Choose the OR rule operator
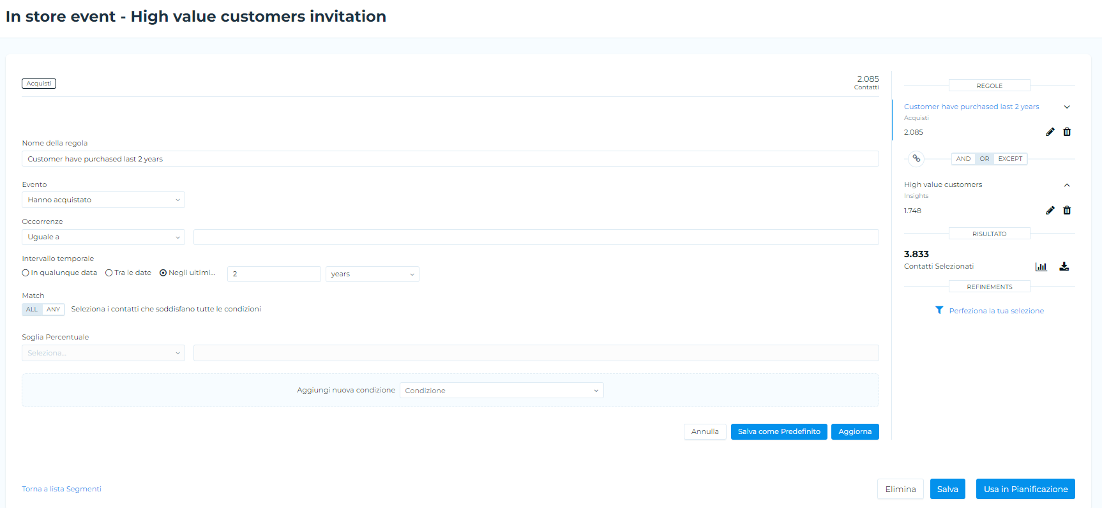The image size is (1102, 508). (x=985, y=159)
